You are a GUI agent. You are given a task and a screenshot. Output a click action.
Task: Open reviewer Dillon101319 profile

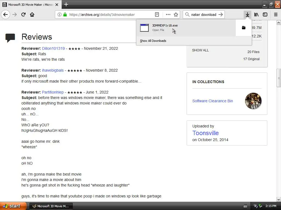click(x=54, y=48)
